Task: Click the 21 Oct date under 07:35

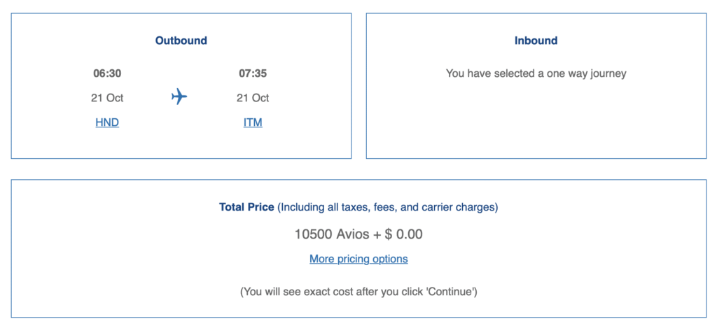Action: [x=253, y=98]
